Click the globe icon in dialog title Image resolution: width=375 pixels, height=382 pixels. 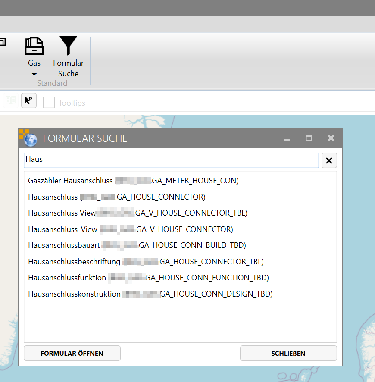(29, 139)
